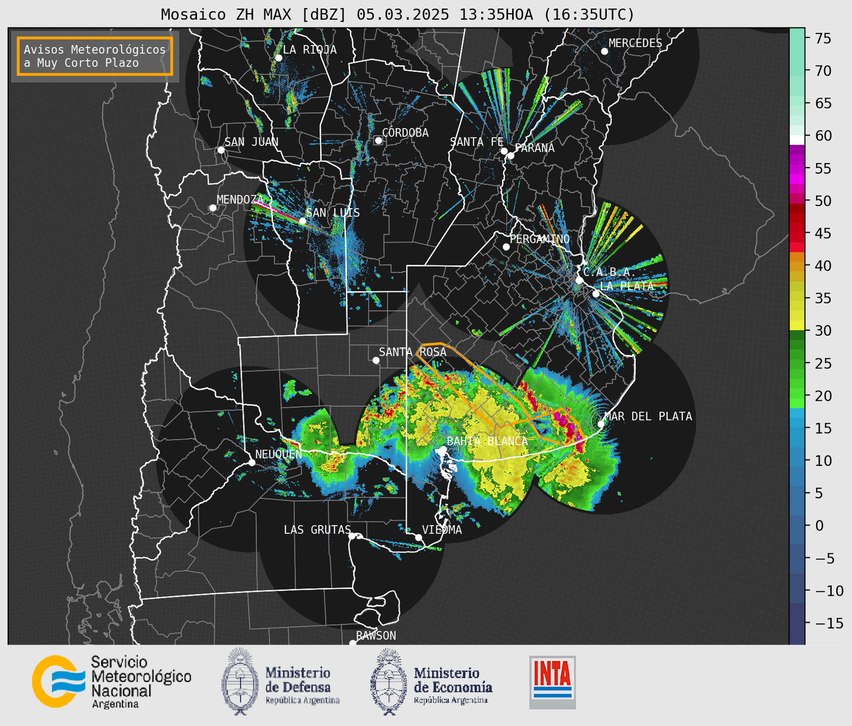Click the Ministerio de Economía emblem
Viewport: 852px width, 726px height.
point(389,682)
